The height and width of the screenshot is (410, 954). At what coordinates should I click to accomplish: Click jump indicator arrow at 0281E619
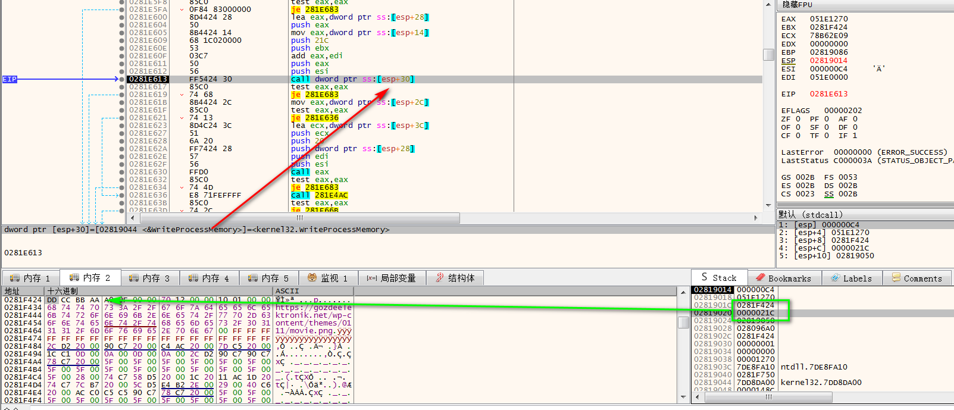[x=182, y=95]
